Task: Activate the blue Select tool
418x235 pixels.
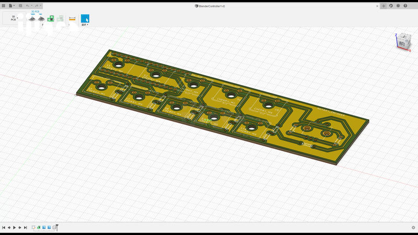Action: point(85,18)
